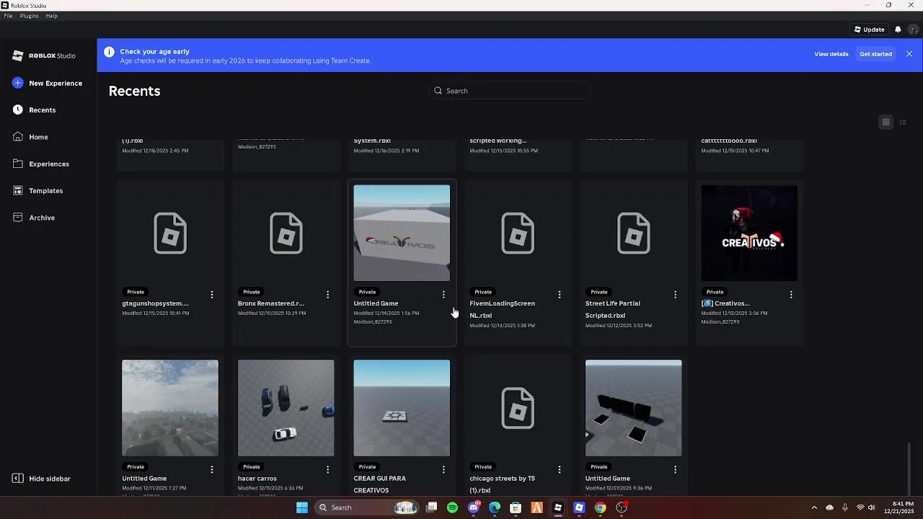Image resolution: width=923 pixels, height=519 pixels.
Task: Open the Recents sidebar section
Action: pyautogui.click(x=42, y=110)
